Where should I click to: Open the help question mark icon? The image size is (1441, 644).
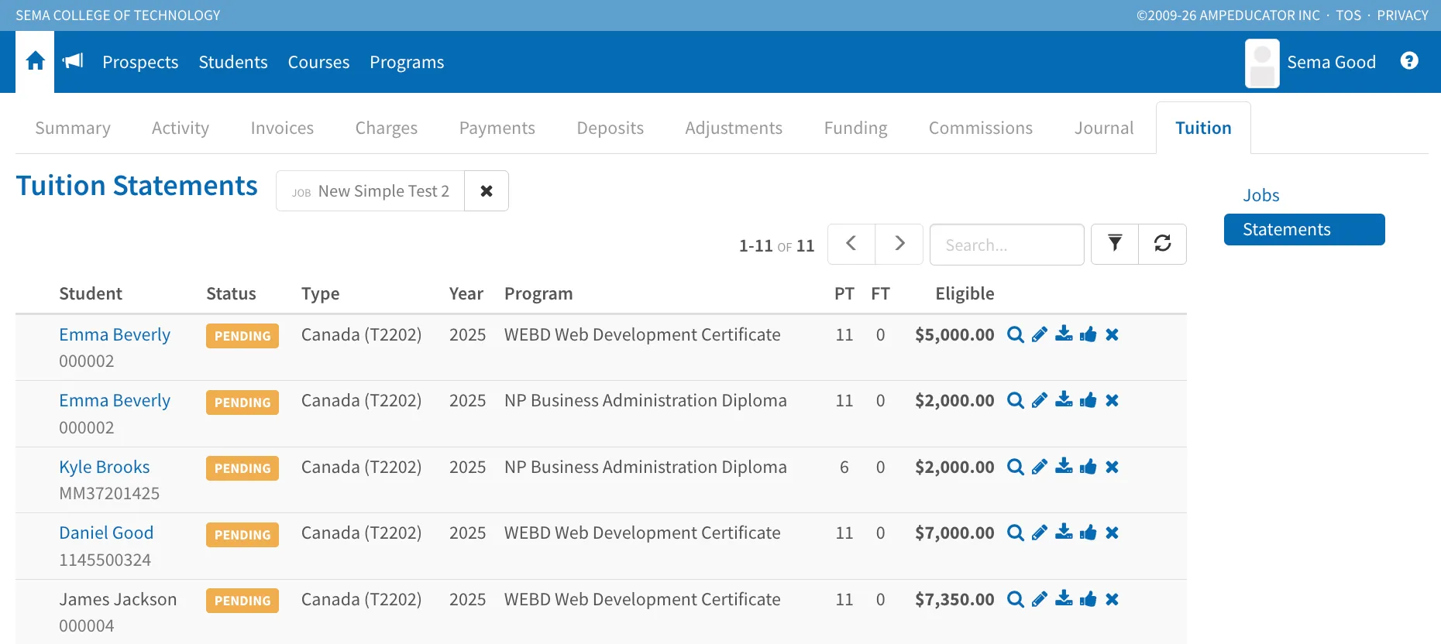coord(1409,61)
